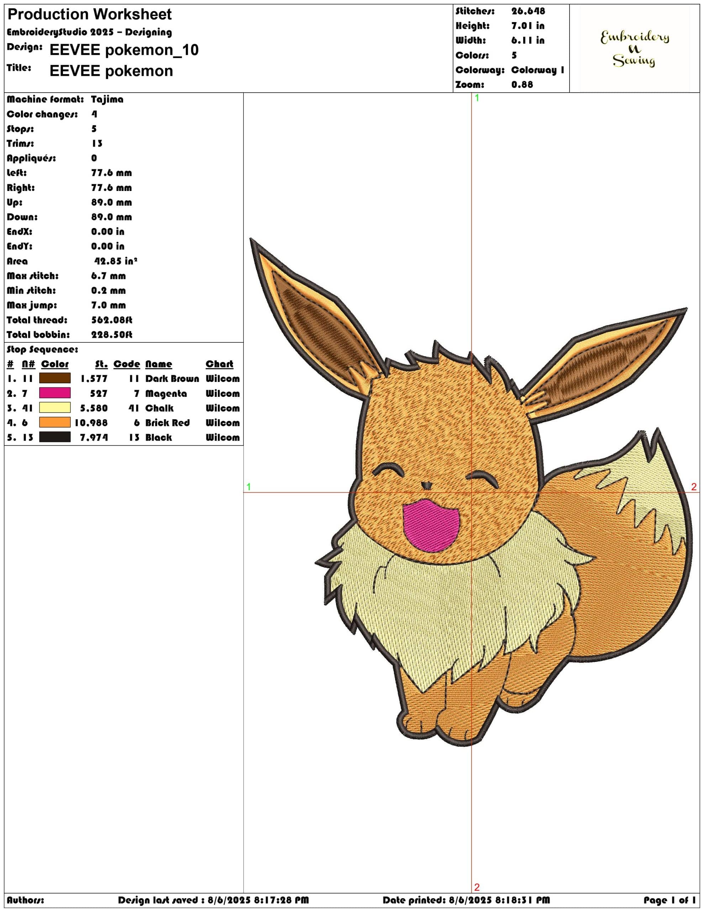The width and height of the screenshot is (704, 912).
Task: Click the 'Color' column header
Action: point(55,364)
